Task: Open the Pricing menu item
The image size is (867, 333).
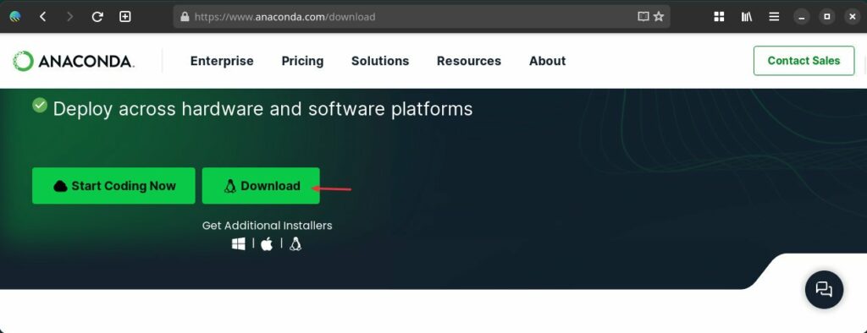Action: [302, 61]
